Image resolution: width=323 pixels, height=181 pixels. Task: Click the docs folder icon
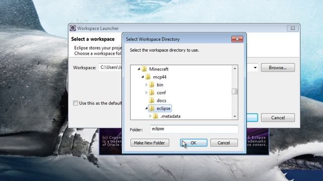tap(152, 101)
